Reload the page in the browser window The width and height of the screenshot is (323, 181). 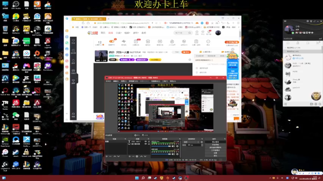click(x=83, y=23)
